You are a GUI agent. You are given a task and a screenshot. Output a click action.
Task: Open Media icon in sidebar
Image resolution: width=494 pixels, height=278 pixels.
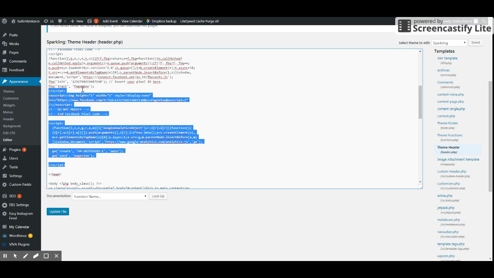[5, 44]
